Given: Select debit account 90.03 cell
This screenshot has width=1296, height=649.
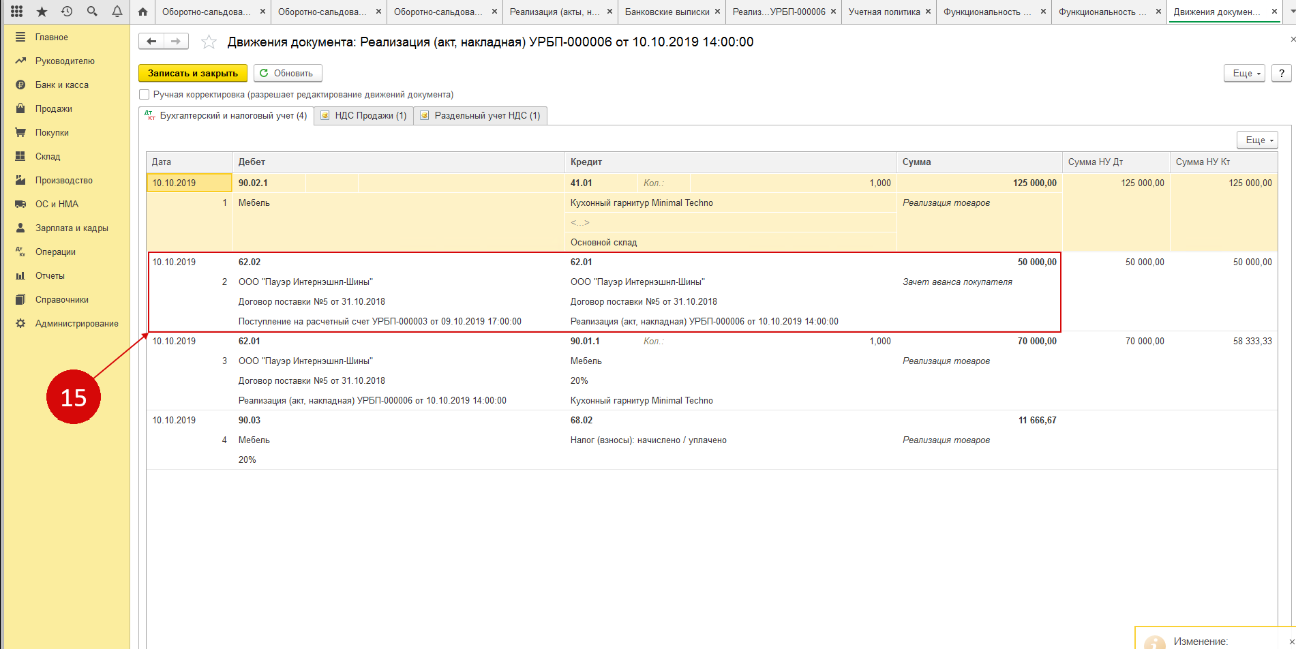Looking at the screenshot, I should coord(250,420).
